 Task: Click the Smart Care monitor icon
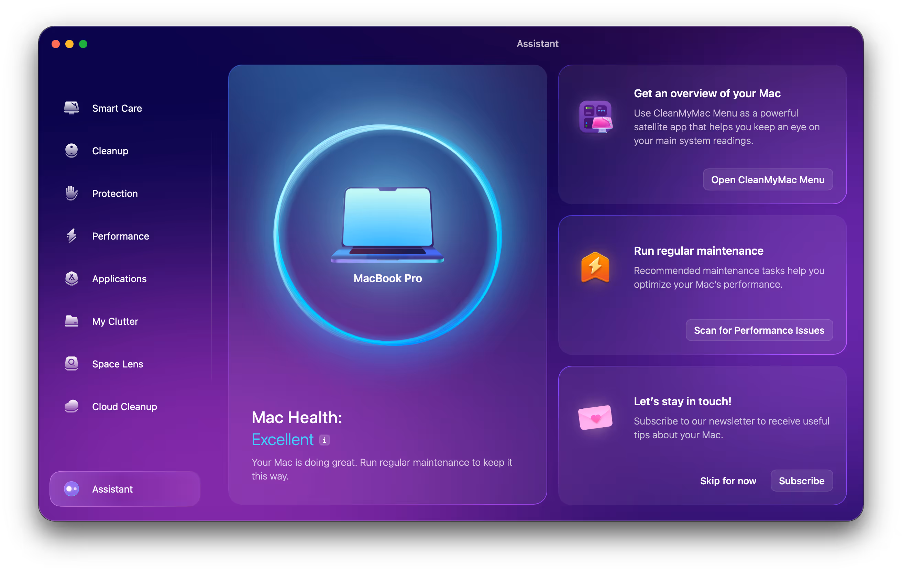point(71,108)
